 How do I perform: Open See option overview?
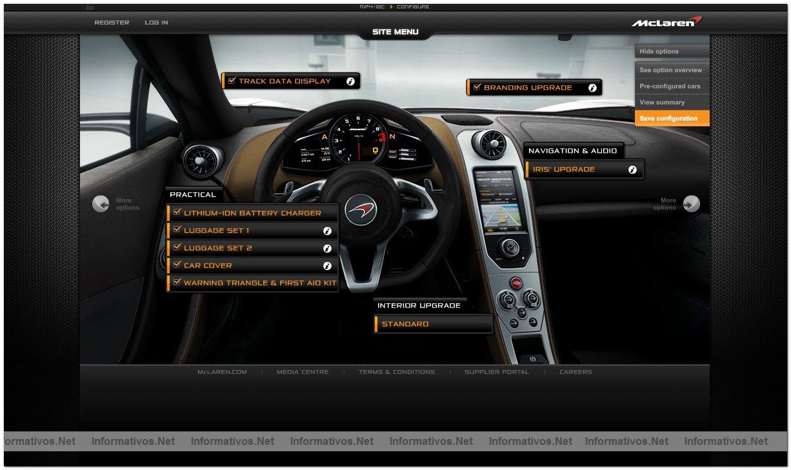[x=672, y=70]
